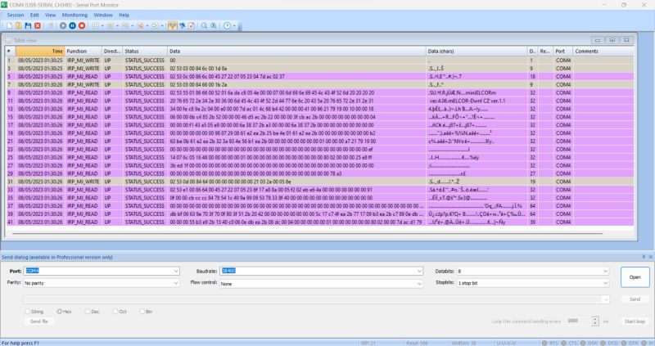The width and height of the screenshot is (655, 346).
Task: Pin the Send dialog panel
Action: click(x=644, y=257)
